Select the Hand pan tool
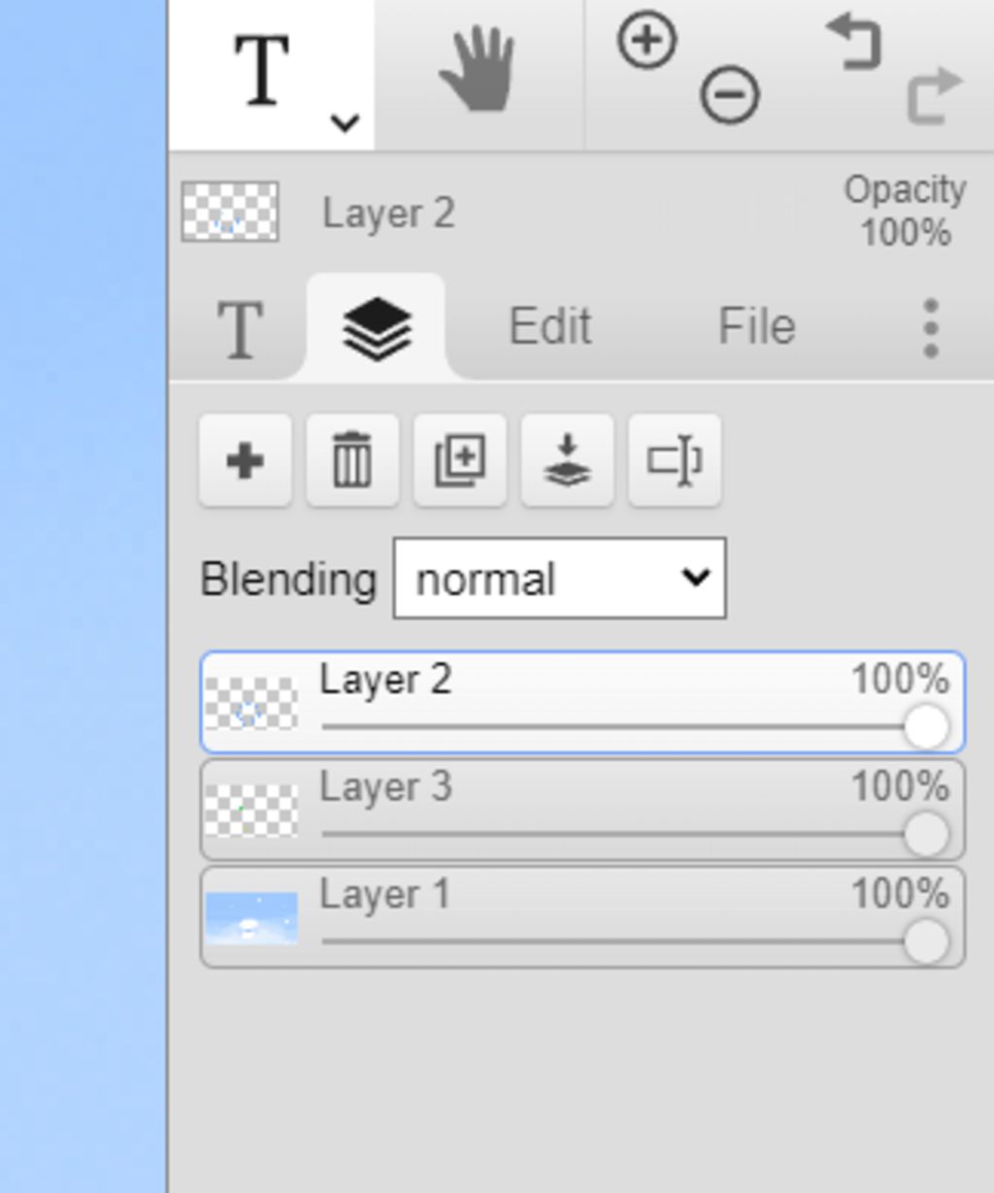This screenshot has height=1193, width=994. (x=477, y=69)
